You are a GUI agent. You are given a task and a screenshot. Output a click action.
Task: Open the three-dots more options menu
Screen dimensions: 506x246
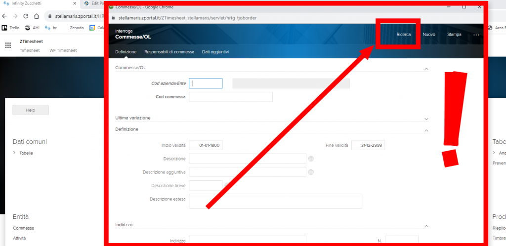(476, 35)
